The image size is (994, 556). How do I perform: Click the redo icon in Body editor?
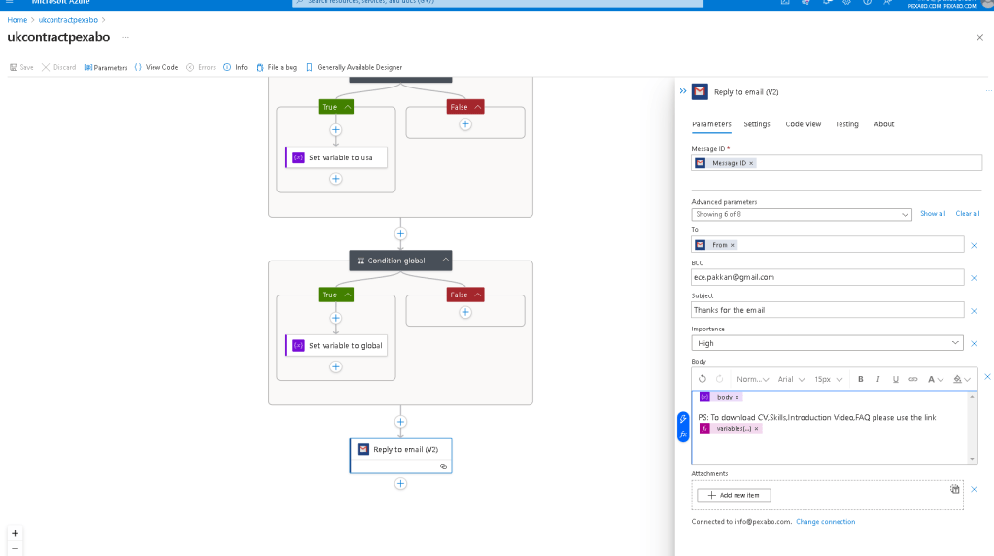(720, 379)
